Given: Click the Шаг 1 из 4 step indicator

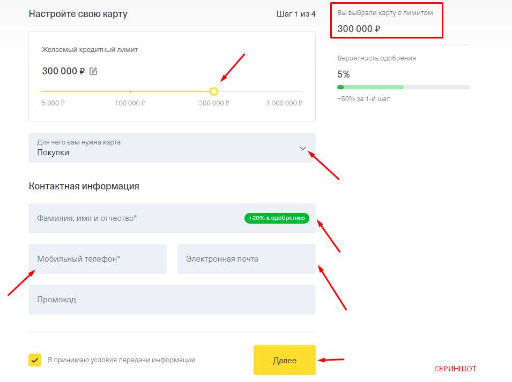Looking at the screenshot, I should tap(296, 14).
